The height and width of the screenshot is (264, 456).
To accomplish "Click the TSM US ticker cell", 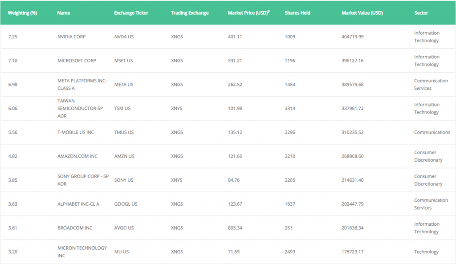I will coord(122,108).
